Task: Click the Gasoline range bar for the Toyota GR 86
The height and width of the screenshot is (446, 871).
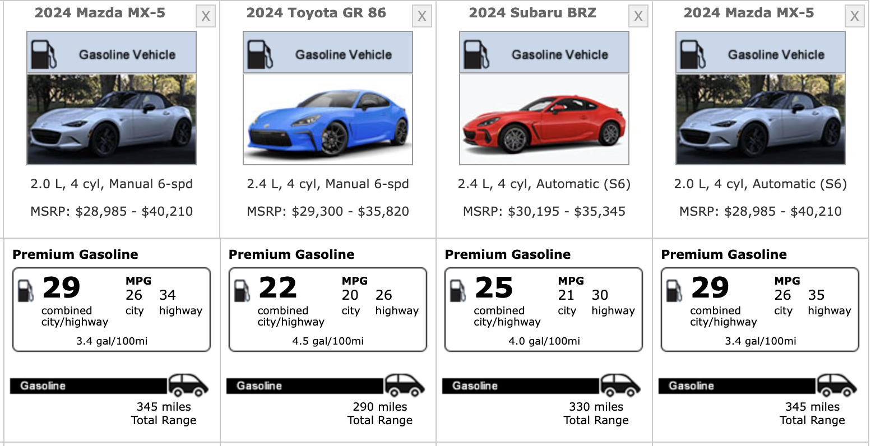Action: pos(305,386)
